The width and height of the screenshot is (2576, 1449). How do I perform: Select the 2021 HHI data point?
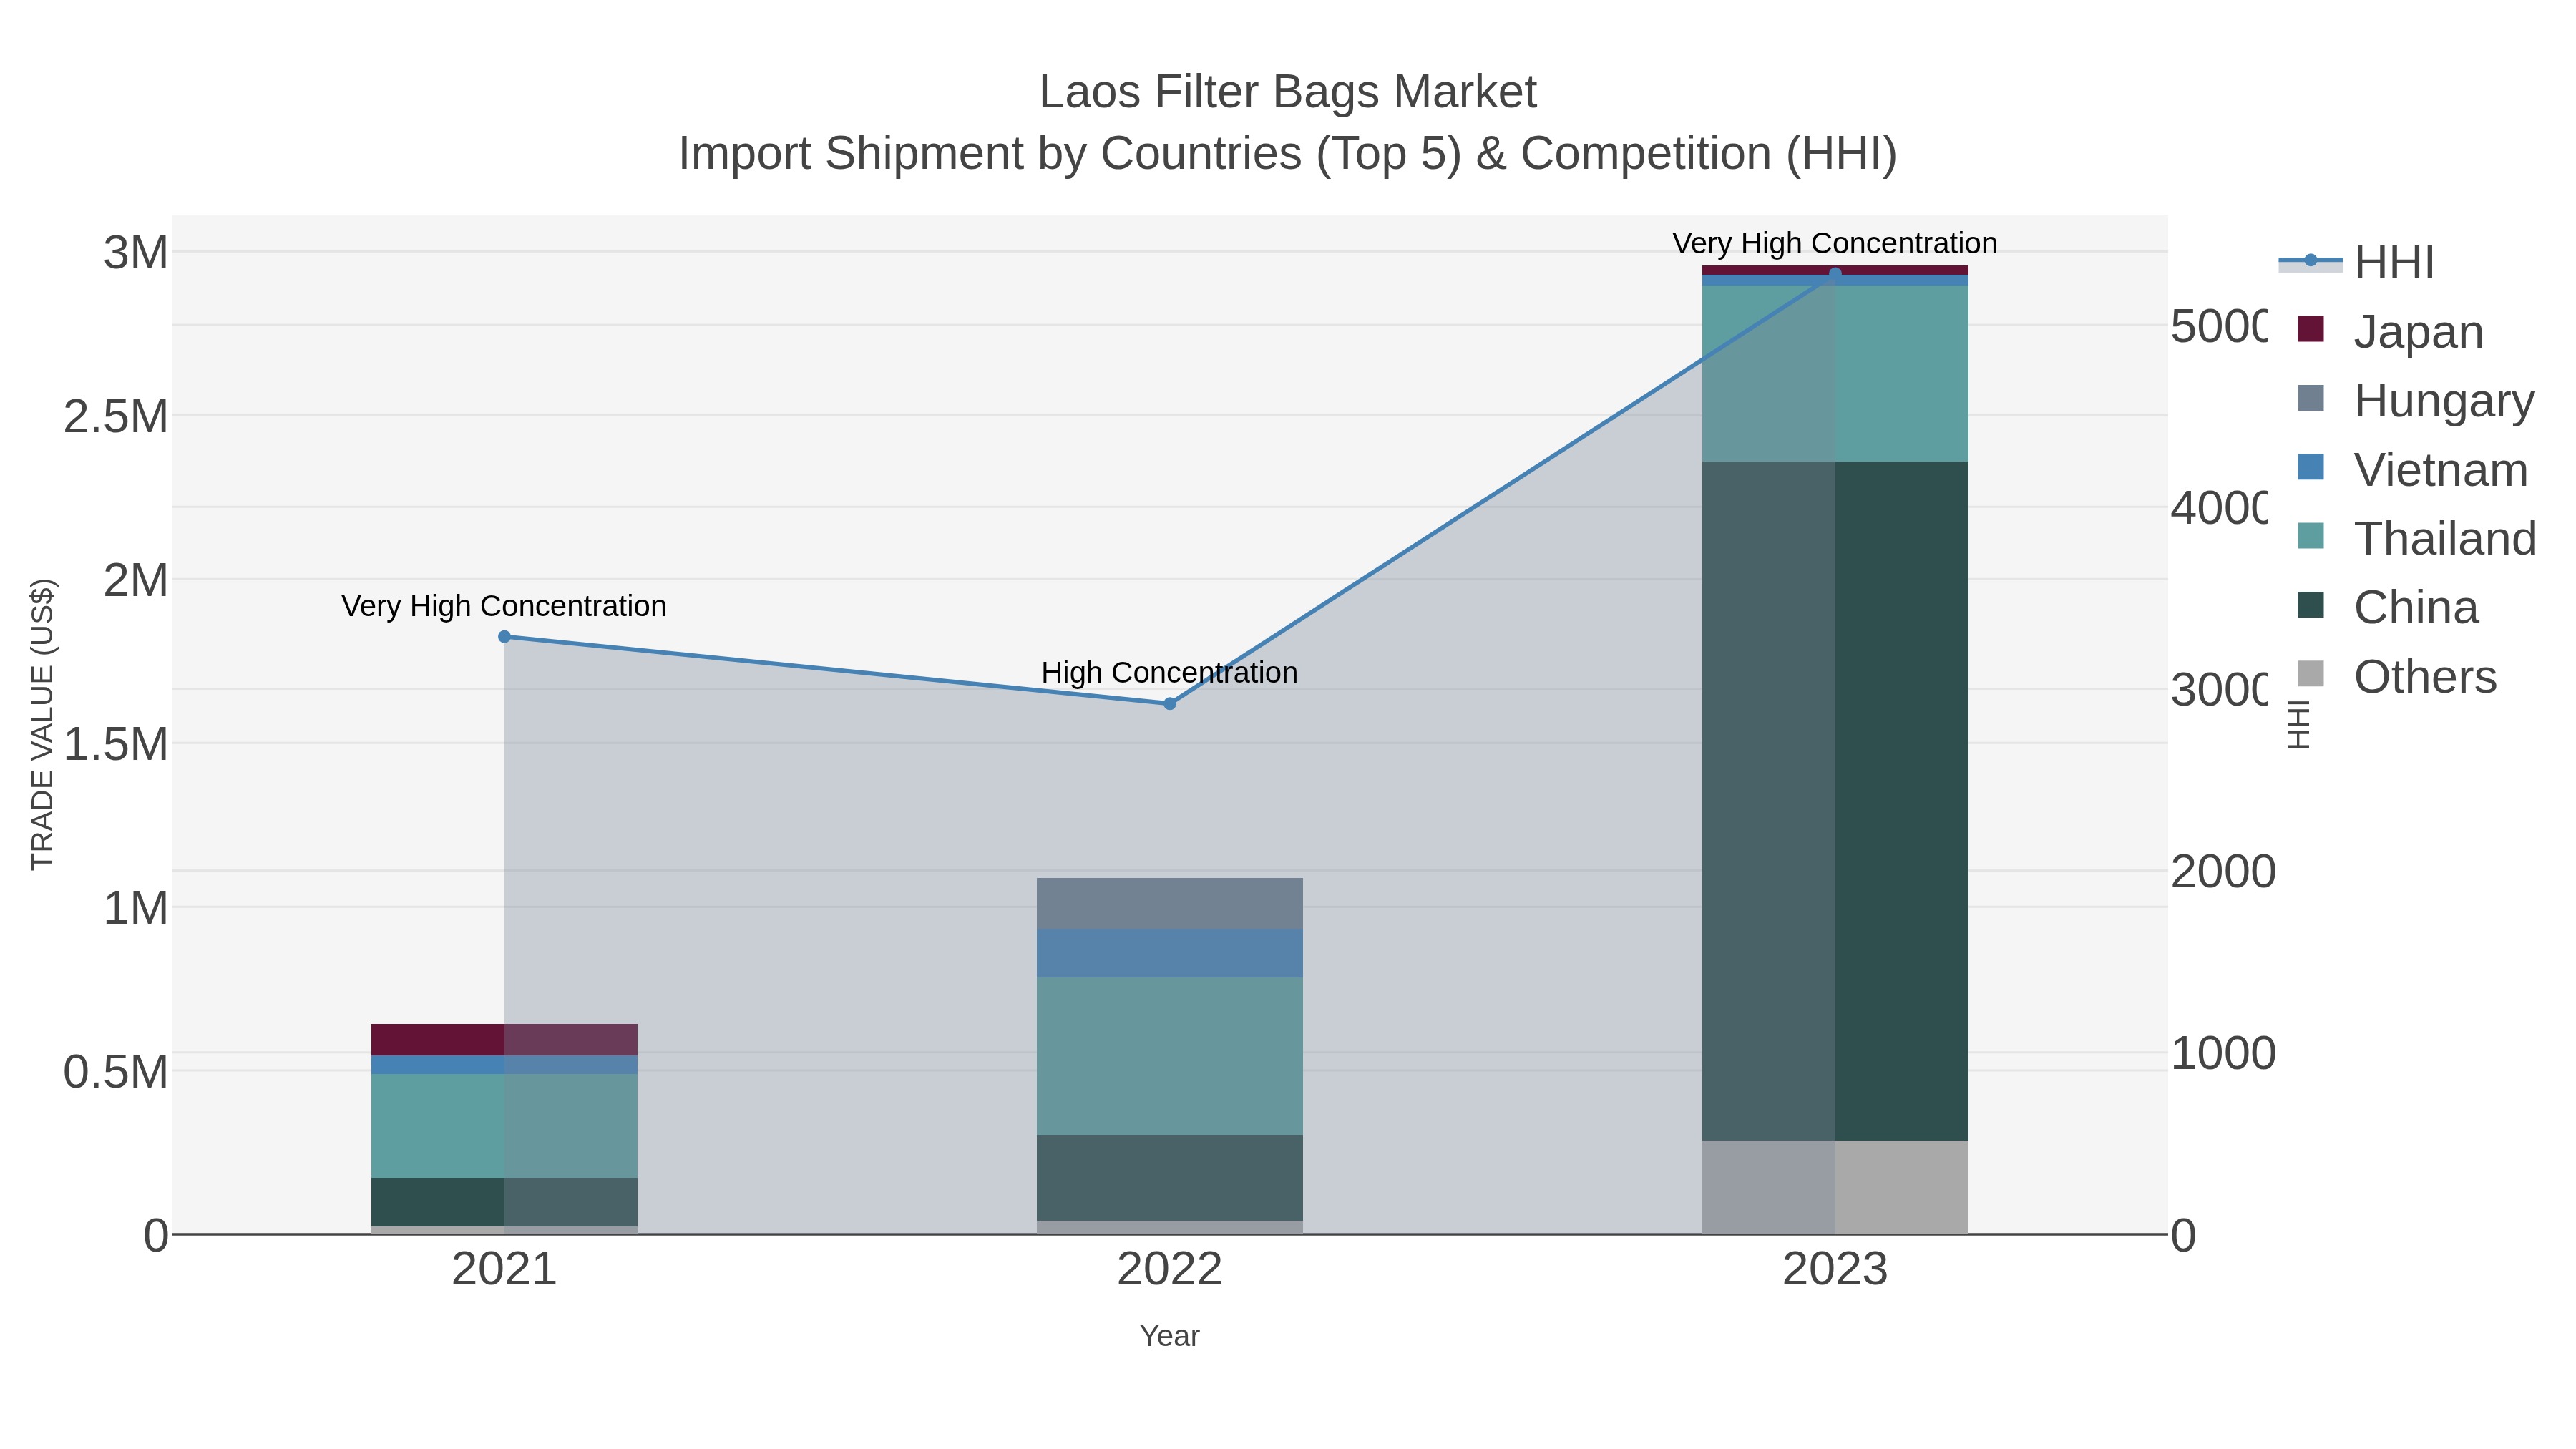(504, 637)
